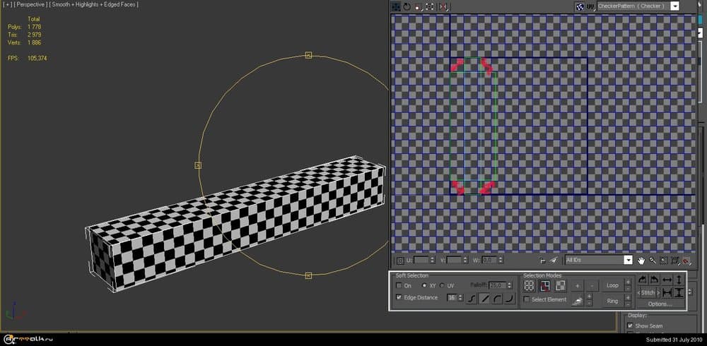Select Vertex sub-object selection mode
Image resolution: width=707 pixels, height=346 pixels.
coord(529,285)
